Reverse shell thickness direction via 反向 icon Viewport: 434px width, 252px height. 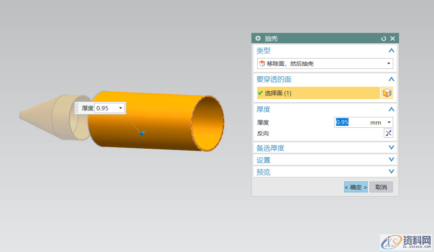pyautogui.click(x=388, y=133)
